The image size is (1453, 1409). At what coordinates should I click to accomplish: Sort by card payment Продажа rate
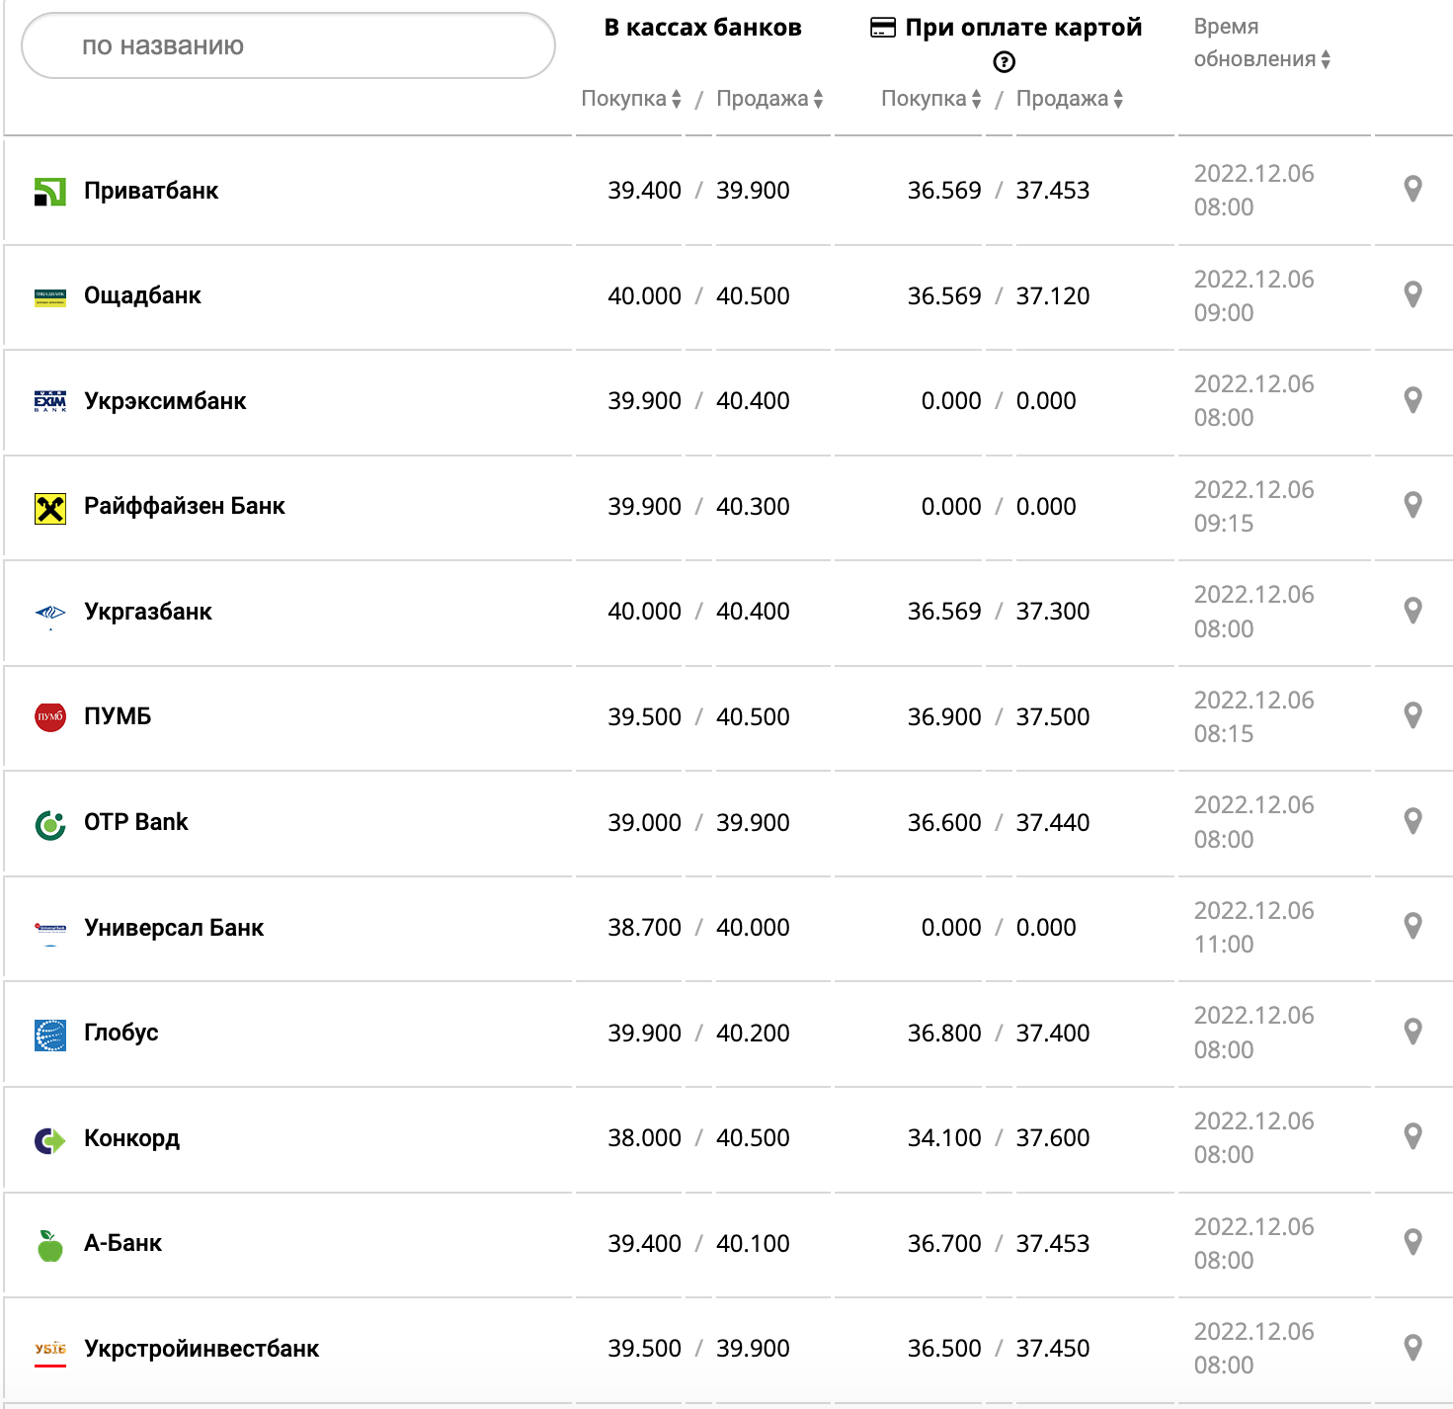point(1069,99)
